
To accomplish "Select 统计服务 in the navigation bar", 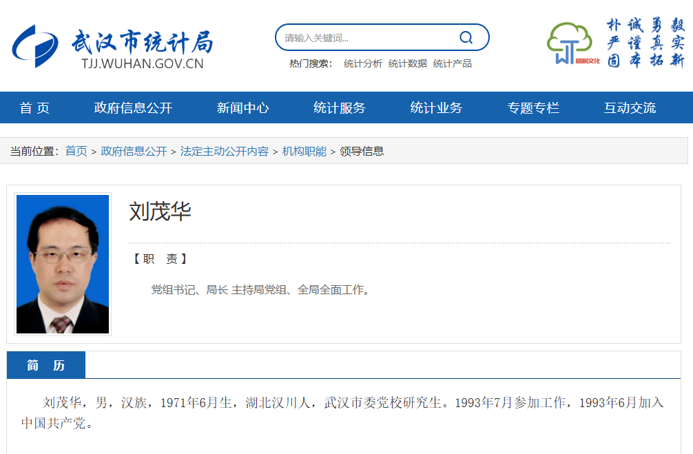I will (x=338, y=107).
